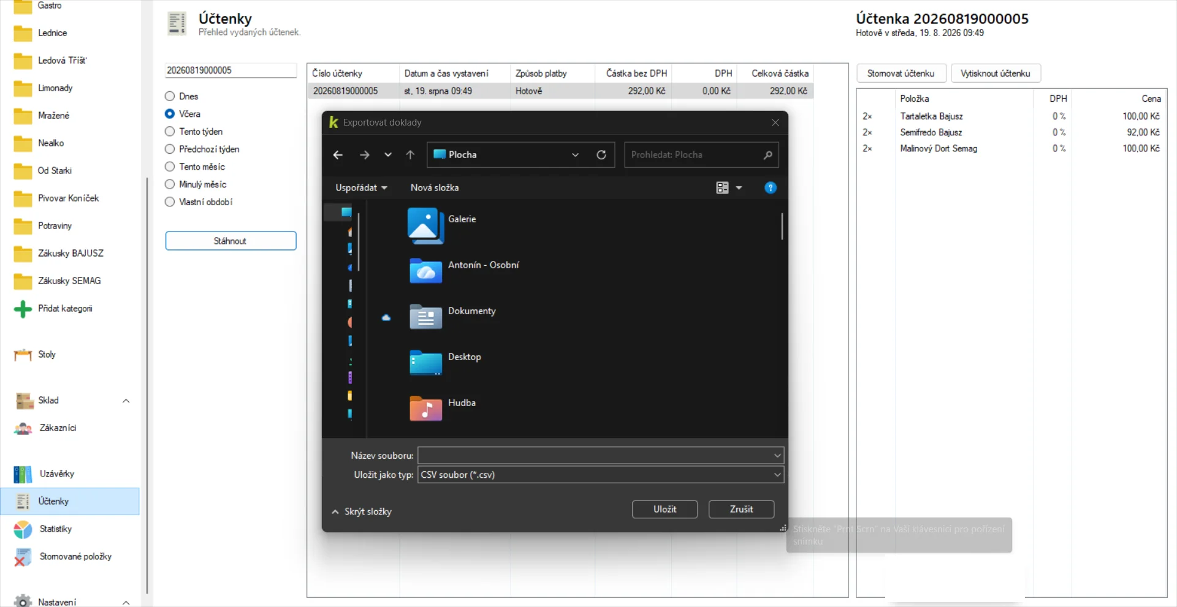
Task: Open the Stornované položky icon
Action: 23,557
